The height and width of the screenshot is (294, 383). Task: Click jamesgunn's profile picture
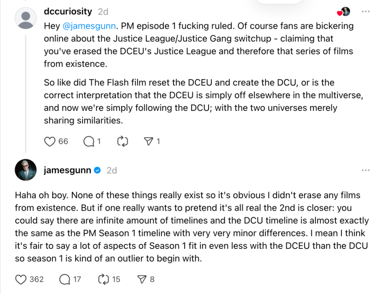tap(25, 170)
